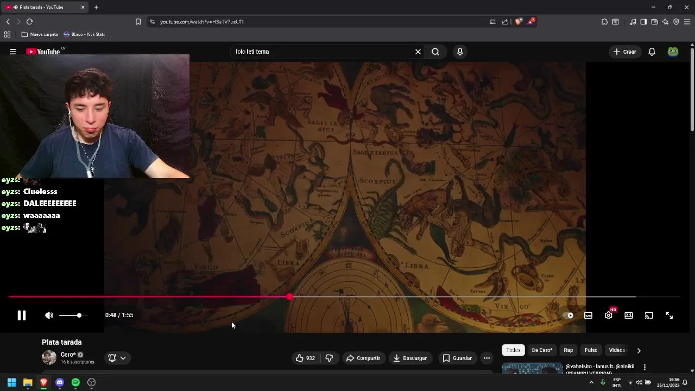Click the red playhead dot on the timeline
Image resolution: width=695 pixels, height=391 pixels.
290,297
